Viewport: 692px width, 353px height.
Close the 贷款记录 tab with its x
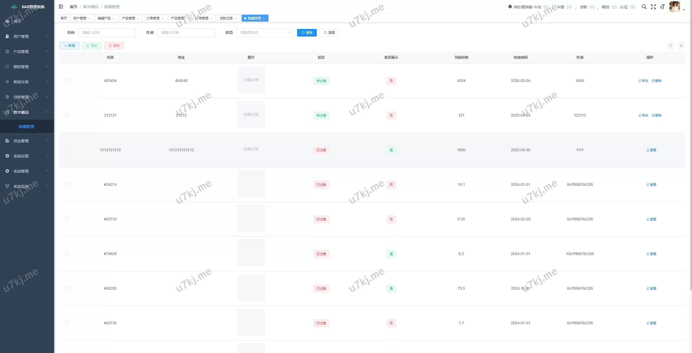coord(236,18)
